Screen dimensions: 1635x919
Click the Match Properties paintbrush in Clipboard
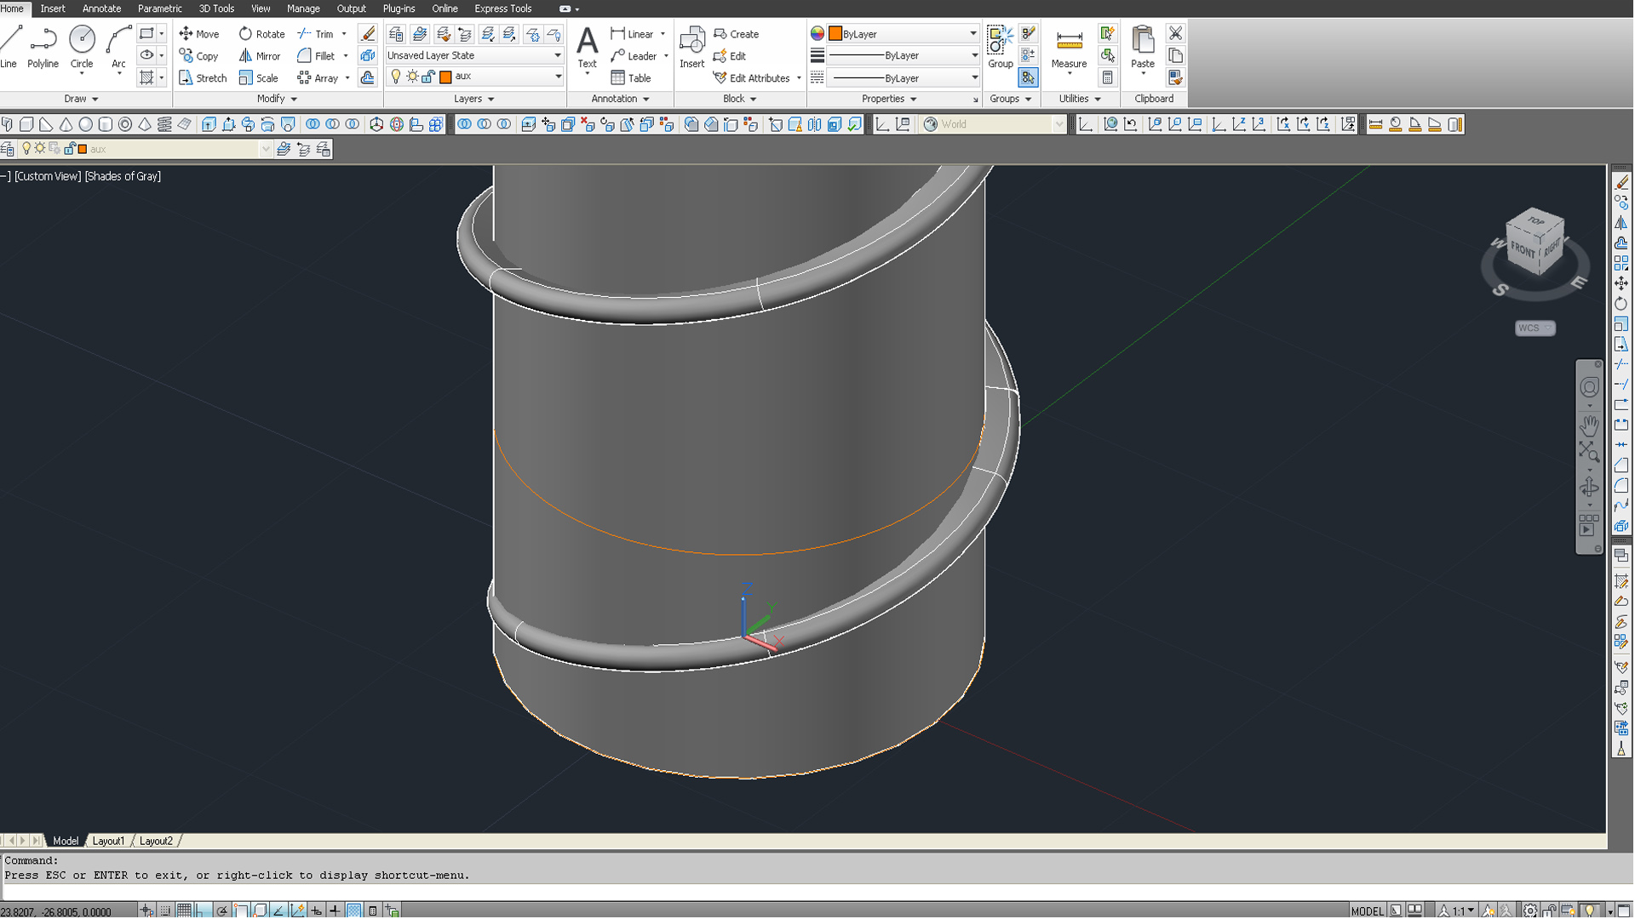(x=1176, y=77)
